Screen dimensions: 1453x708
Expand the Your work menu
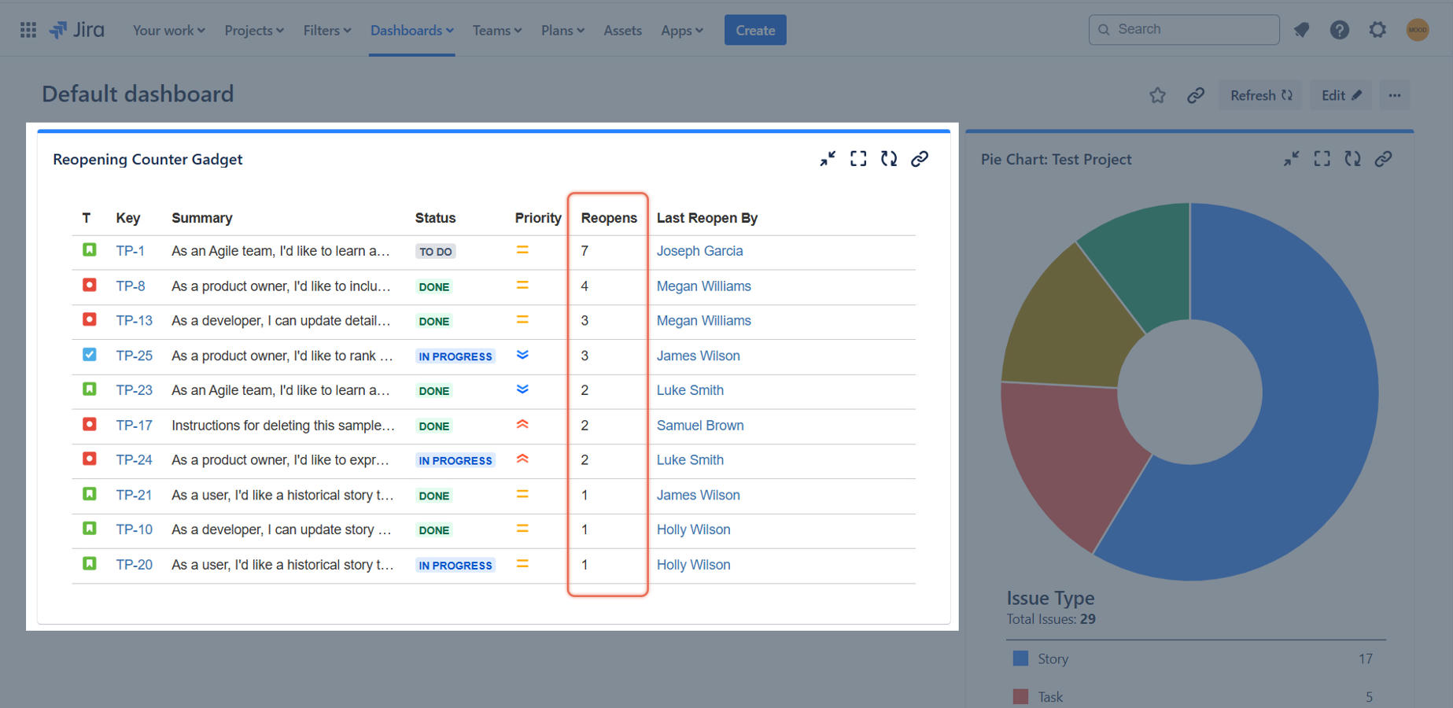[x=169, y=30]
